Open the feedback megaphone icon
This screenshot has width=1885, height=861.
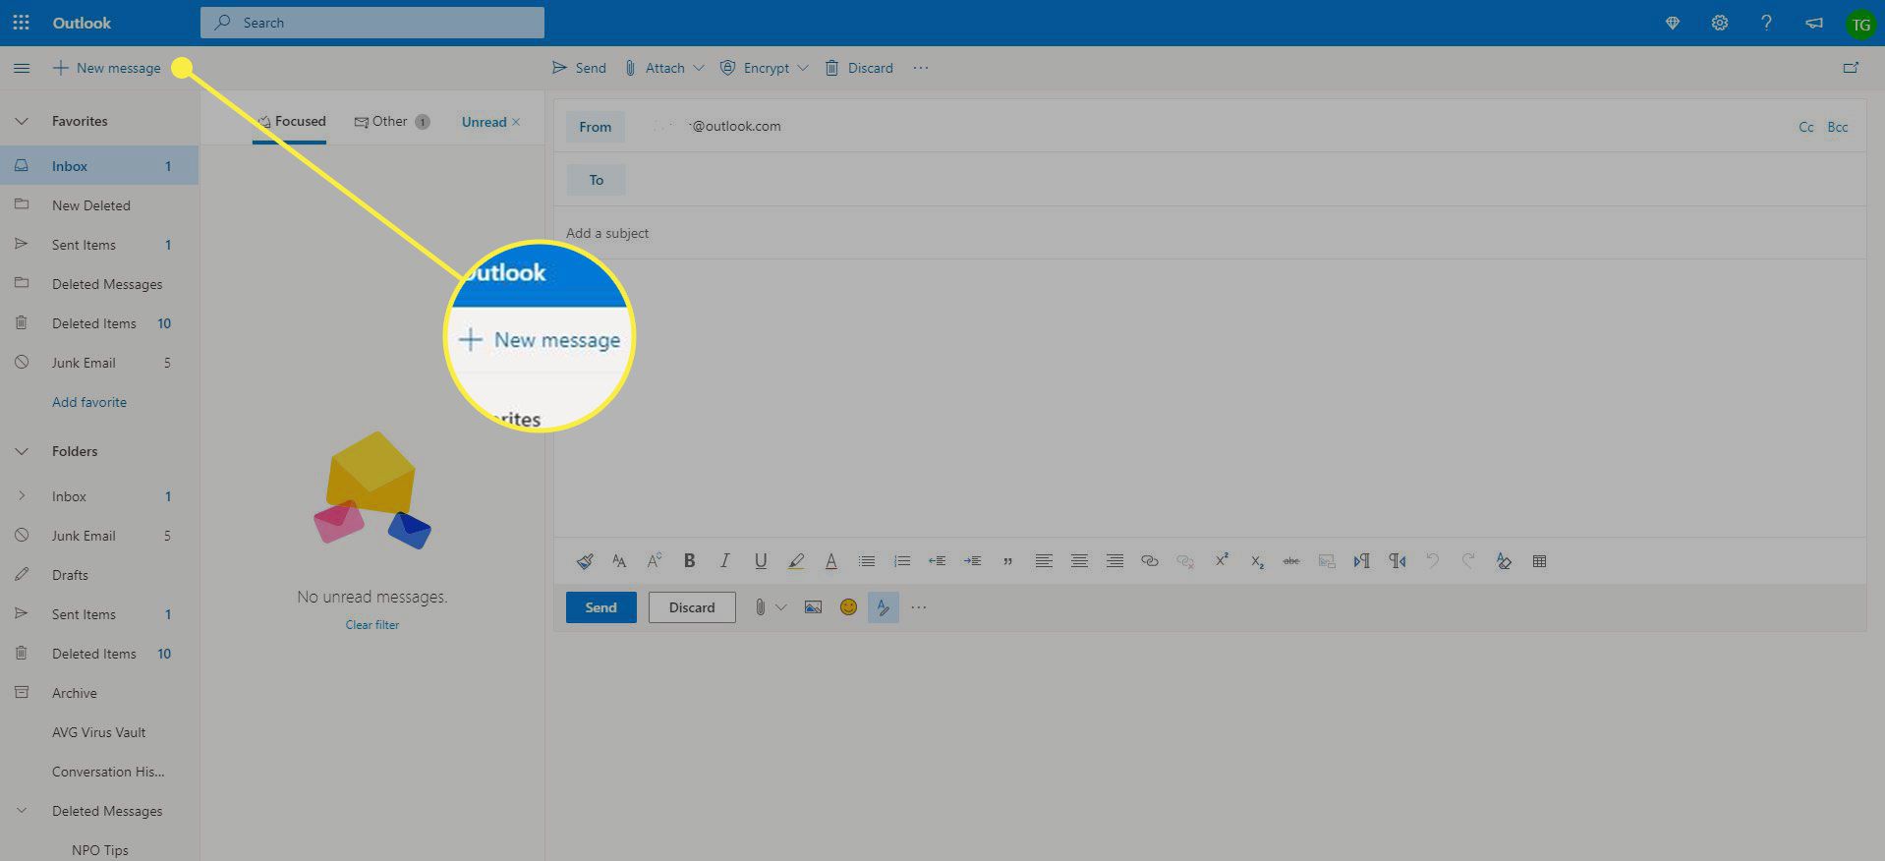tap(1814, 23)
